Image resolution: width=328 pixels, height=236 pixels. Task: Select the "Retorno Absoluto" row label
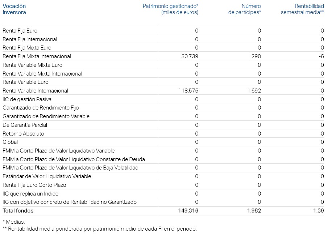[x=23, y=134]
